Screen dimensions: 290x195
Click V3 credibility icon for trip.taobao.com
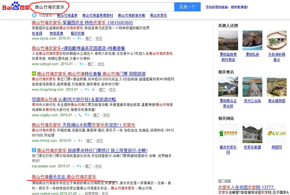click(79, 166)
